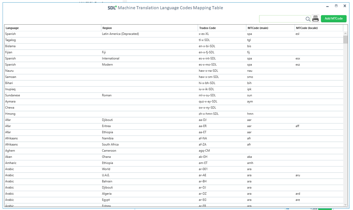The image size is (353, 210).
Task: Click the magnifier search icon
Action: tap(307, 19)
